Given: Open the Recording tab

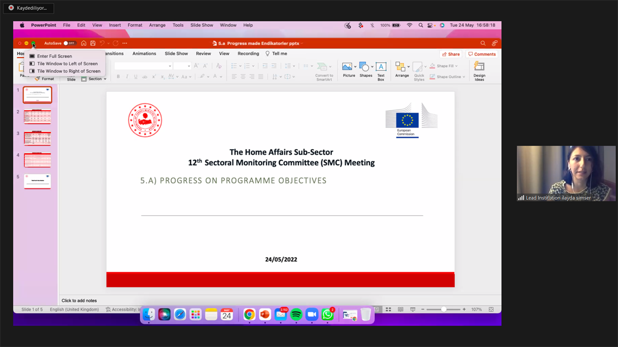Looking at the screenshot, I should (x=248, y=53).
